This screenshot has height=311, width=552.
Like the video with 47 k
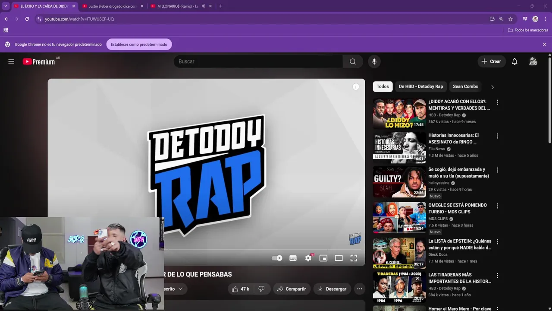241,289
